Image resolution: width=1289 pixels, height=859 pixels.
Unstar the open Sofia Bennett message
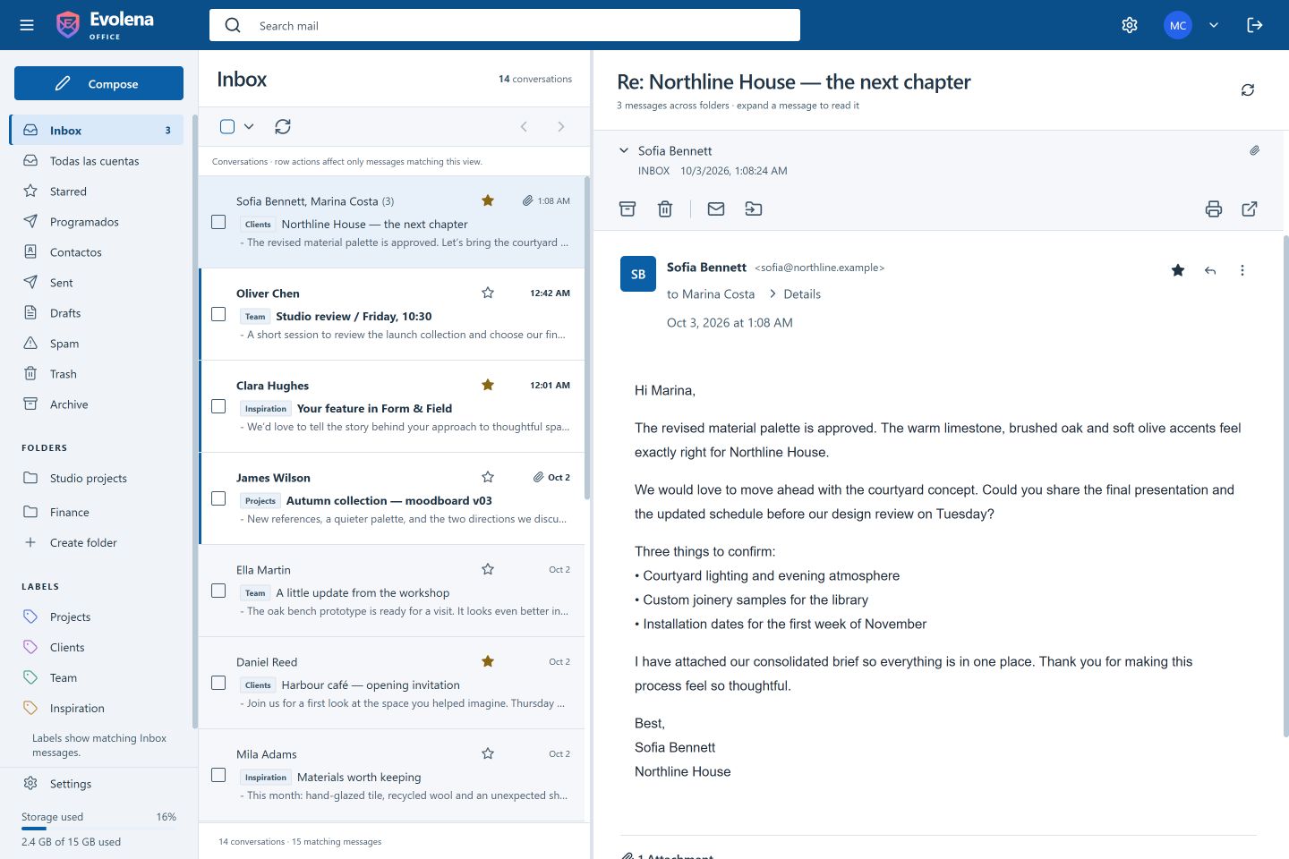coord(1178,270)
